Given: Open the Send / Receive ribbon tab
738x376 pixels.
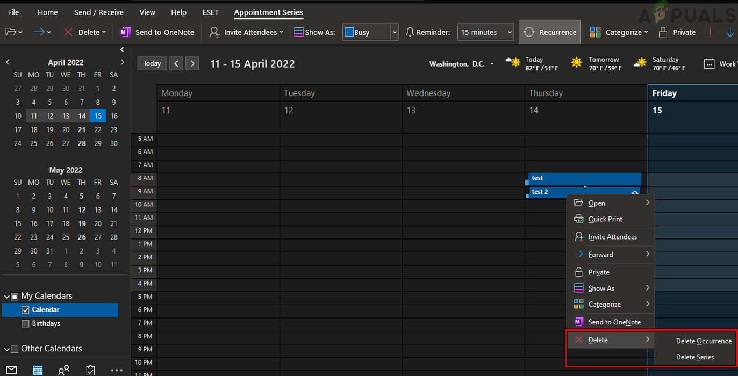Looking at the screenshot, I should (x=99, y=12).
